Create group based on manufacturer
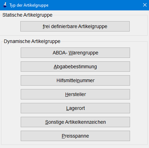The width and height of the screenshot is (149, 148). 75,94
